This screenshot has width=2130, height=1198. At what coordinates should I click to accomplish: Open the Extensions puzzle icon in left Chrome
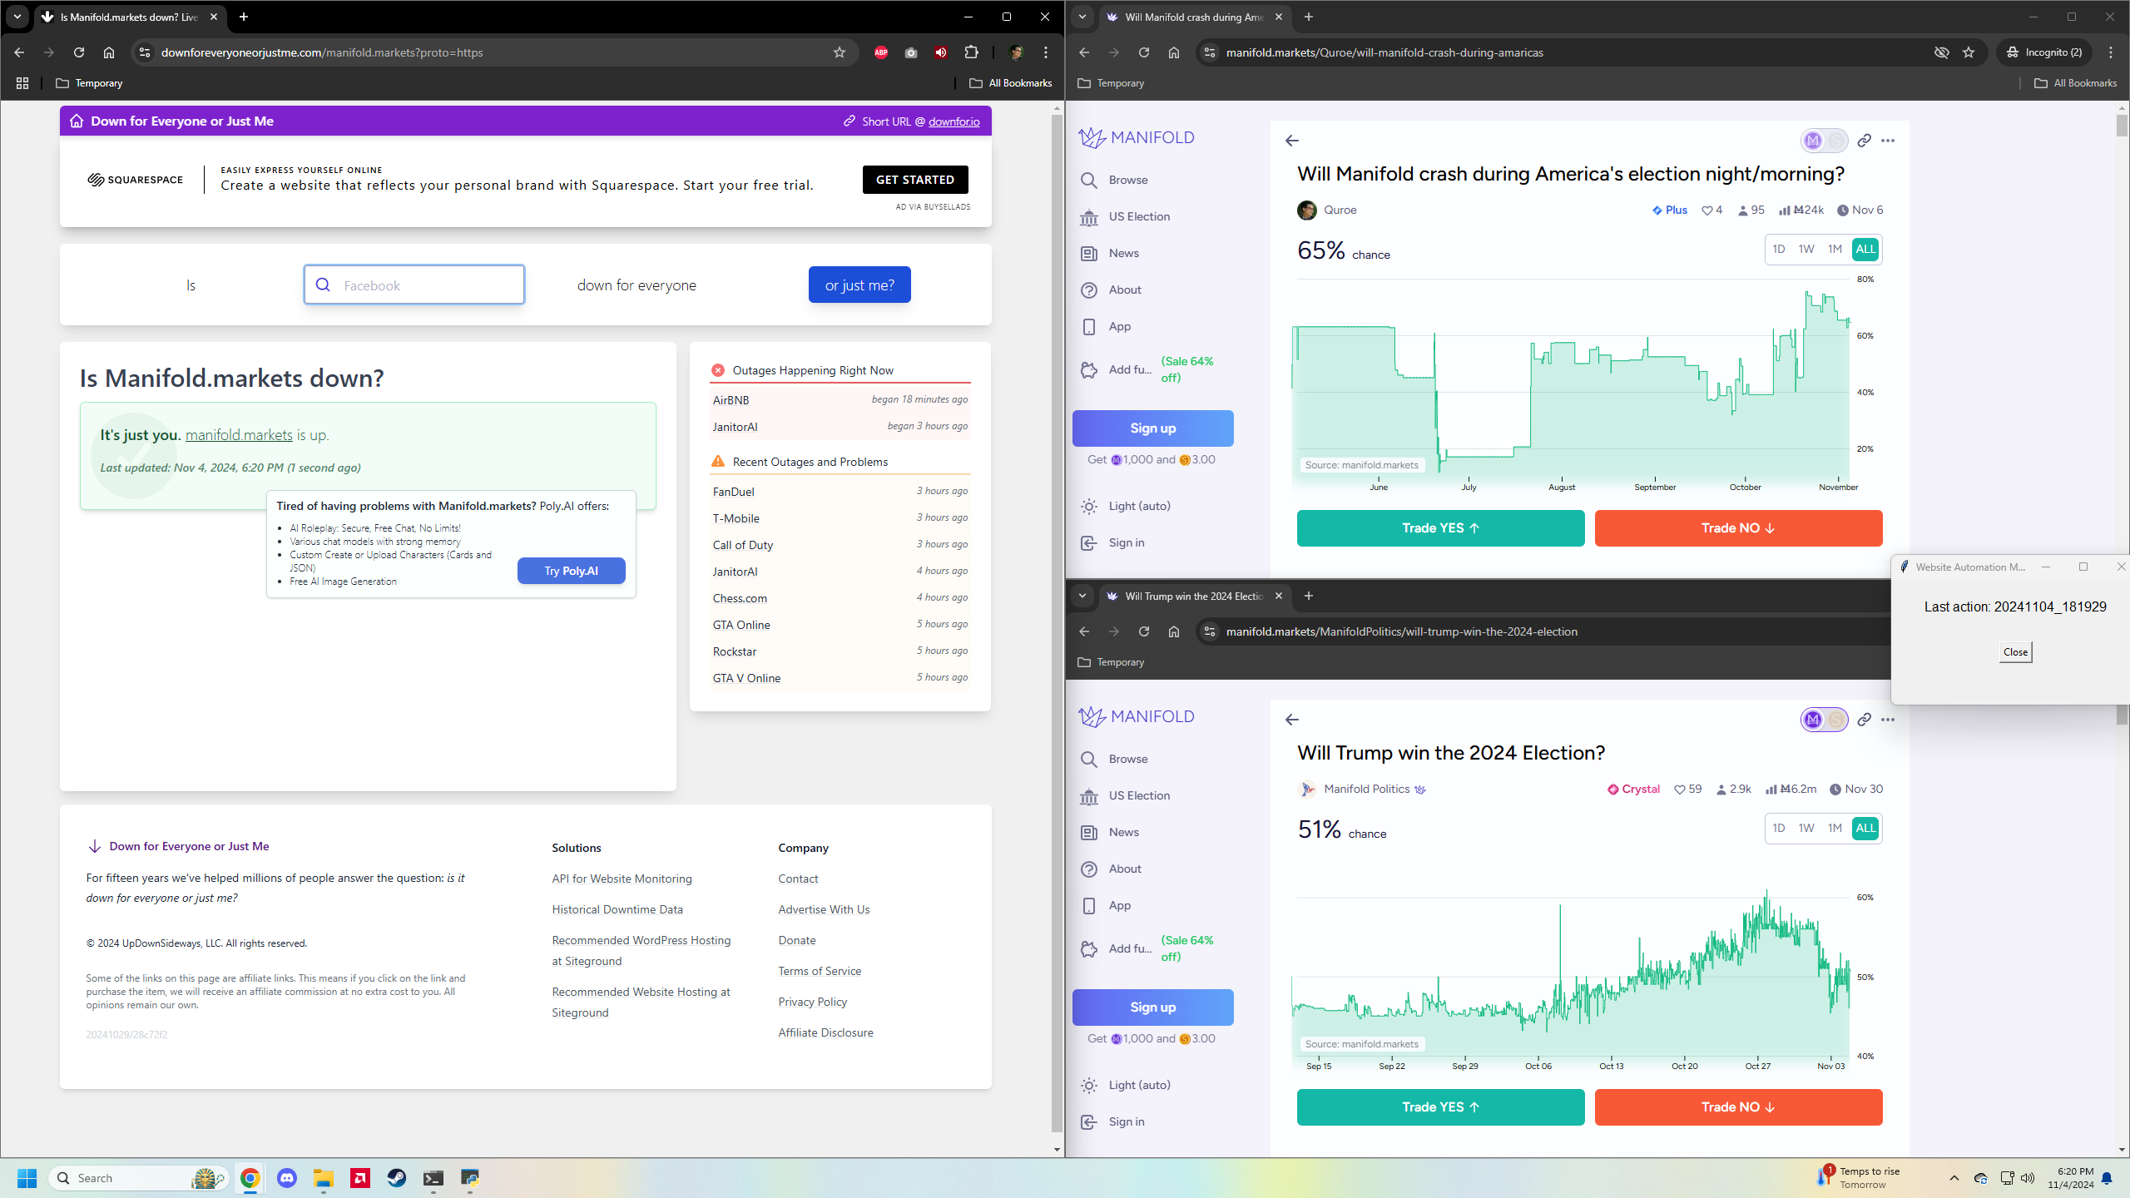[971, 52]
